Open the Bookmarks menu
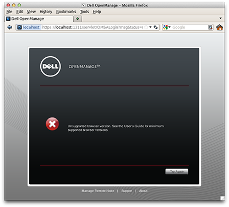The image size is (229, 207). [66, 12]
